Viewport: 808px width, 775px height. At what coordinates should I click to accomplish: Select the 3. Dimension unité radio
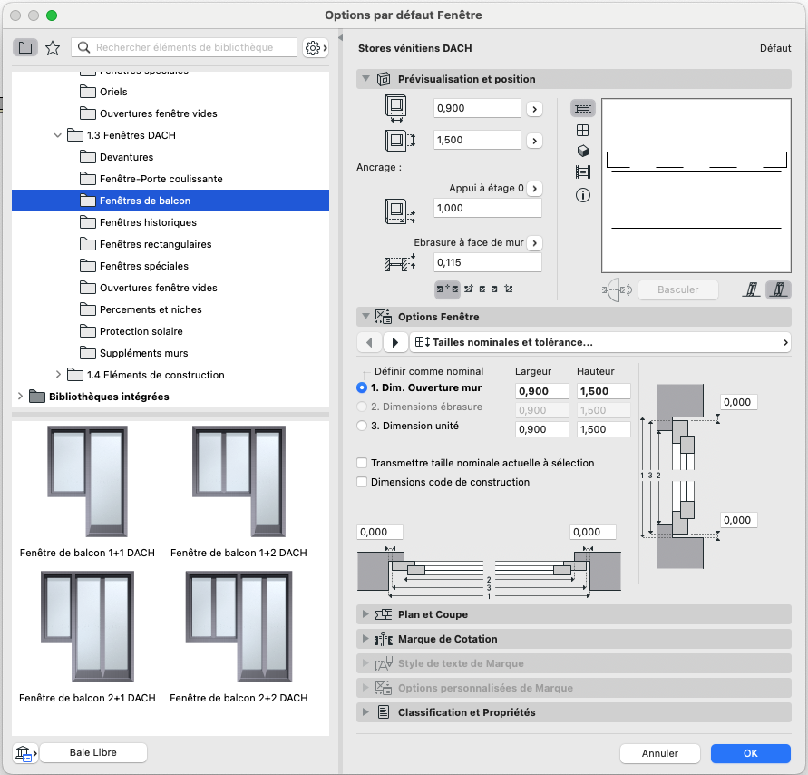pyautogui.click(x=362, y=426)
